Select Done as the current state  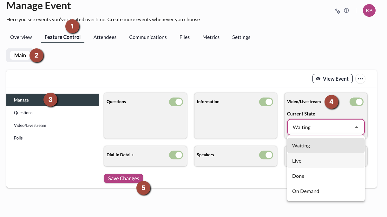(298, 176)
